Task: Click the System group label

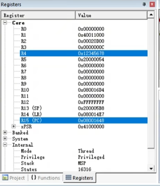Action: tap(20, 139)
